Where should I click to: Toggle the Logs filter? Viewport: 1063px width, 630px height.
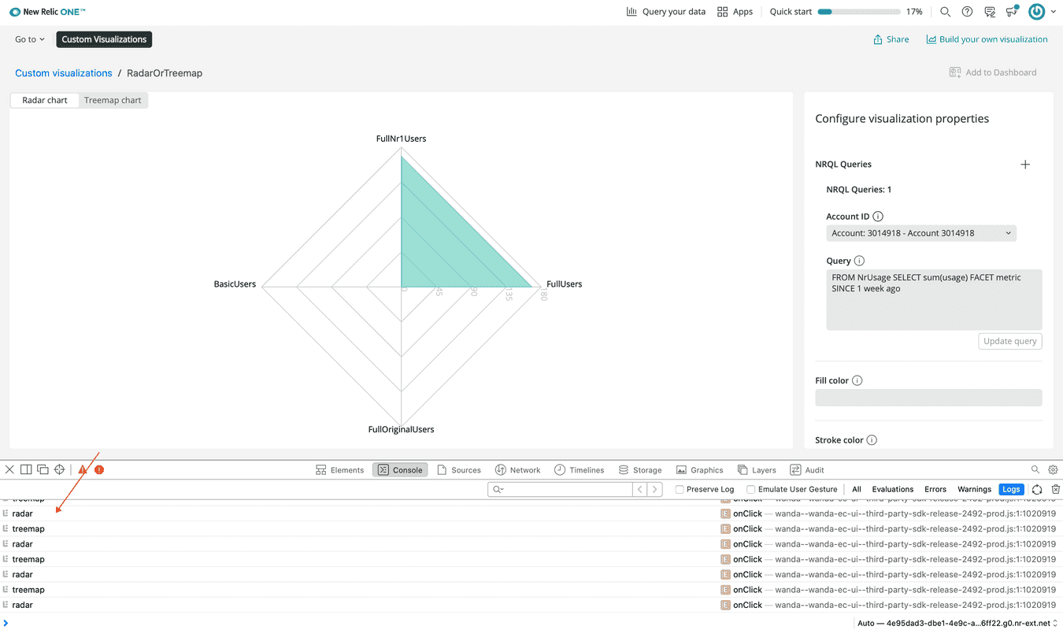(x=1011, y=489)
